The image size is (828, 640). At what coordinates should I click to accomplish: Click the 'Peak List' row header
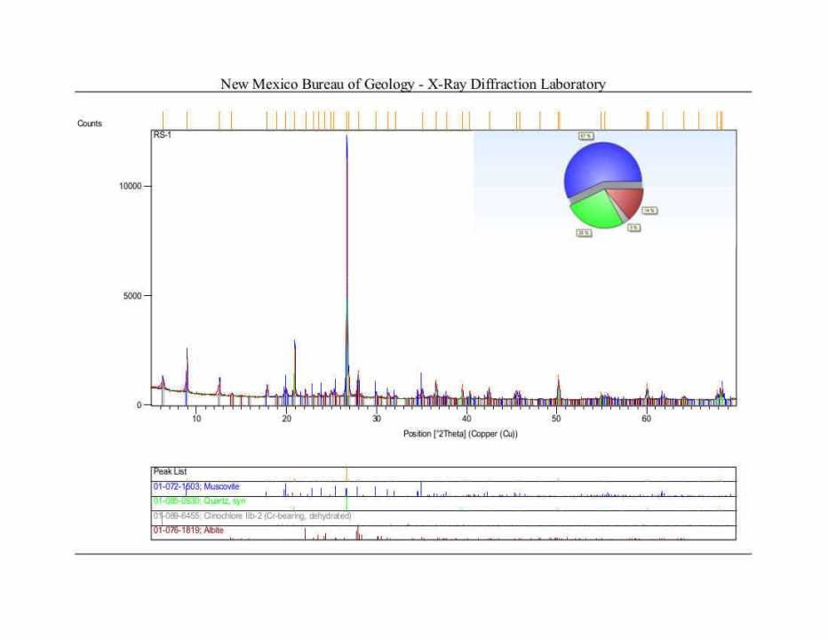(170, 471)
